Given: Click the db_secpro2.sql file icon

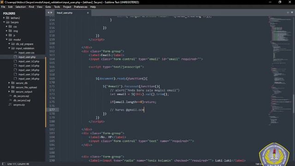Looking at the screenshot, I should 10,101.
